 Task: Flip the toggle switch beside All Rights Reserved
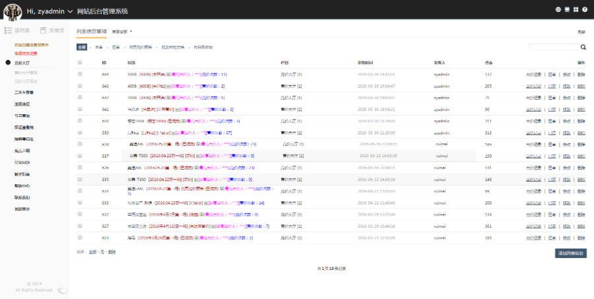(63, 290)
